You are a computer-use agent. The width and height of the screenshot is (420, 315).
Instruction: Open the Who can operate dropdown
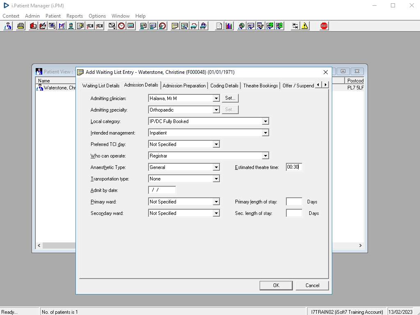pos(265,156)
